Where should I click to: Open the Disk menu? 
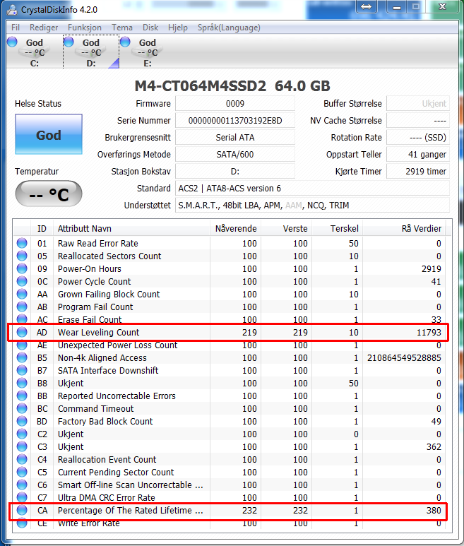150,28
